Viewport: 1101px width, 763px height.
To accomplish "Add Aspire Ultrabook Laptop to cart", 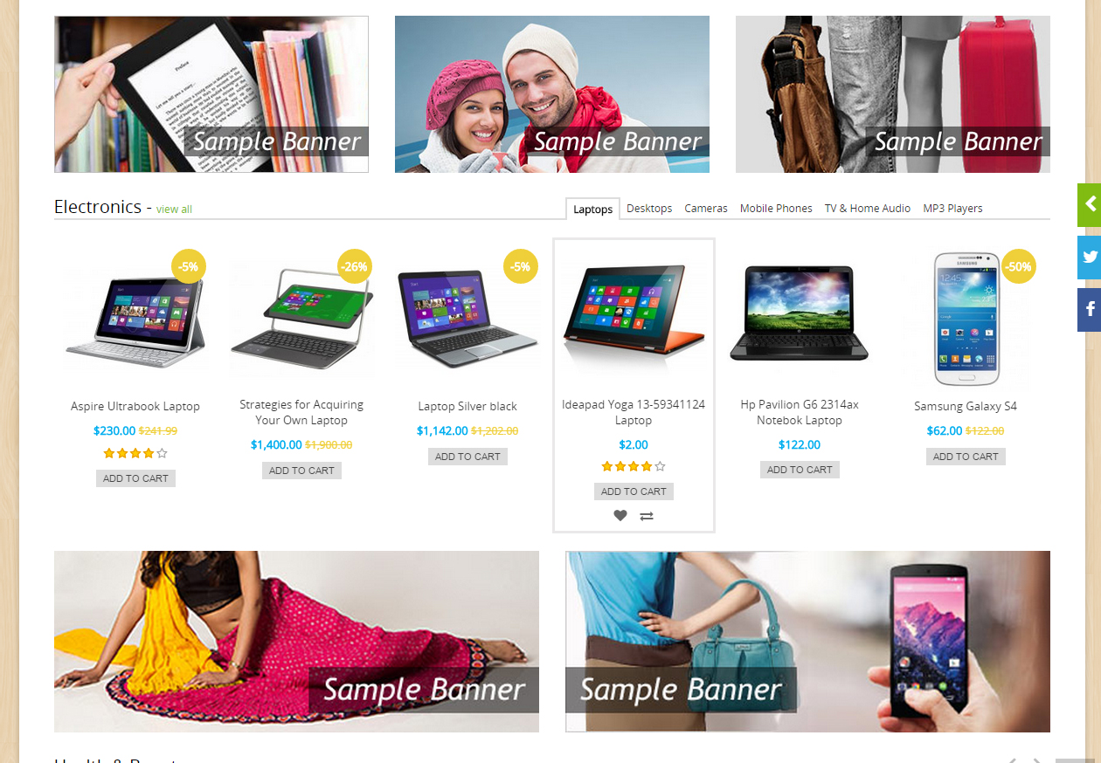I will click(x=135, y=478).
